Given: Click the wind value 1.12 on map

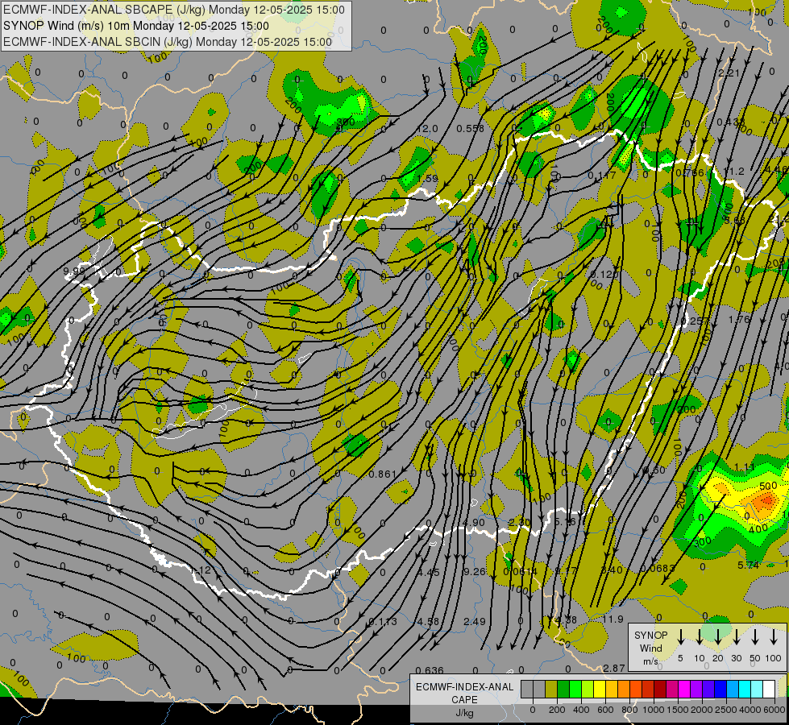Looking at the screenshot, I should [201, 570].
